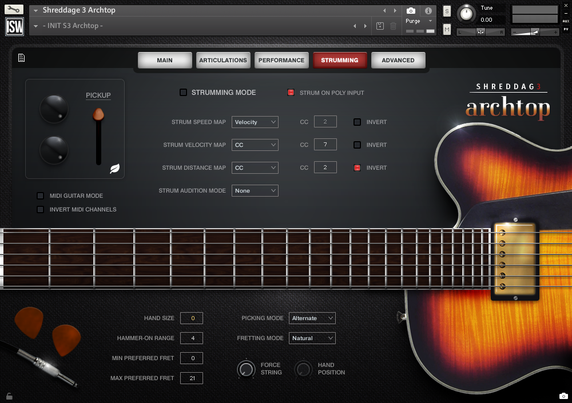Open instrument edit with the wrench icon
The height and width of the screenshot is (403, 572).
point(14,9)
